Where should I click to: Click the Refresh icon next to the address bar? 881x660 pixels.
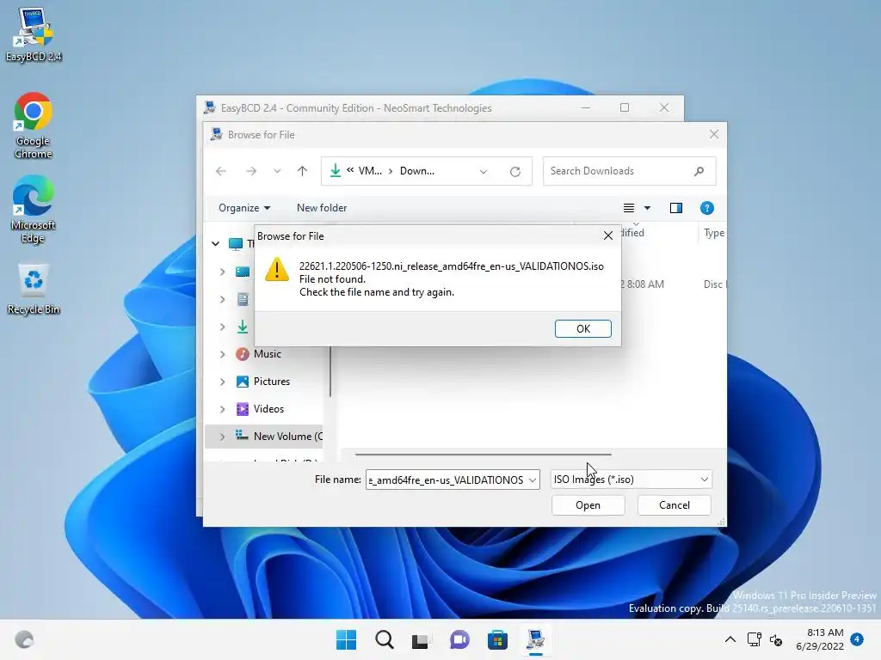(514, 172)
